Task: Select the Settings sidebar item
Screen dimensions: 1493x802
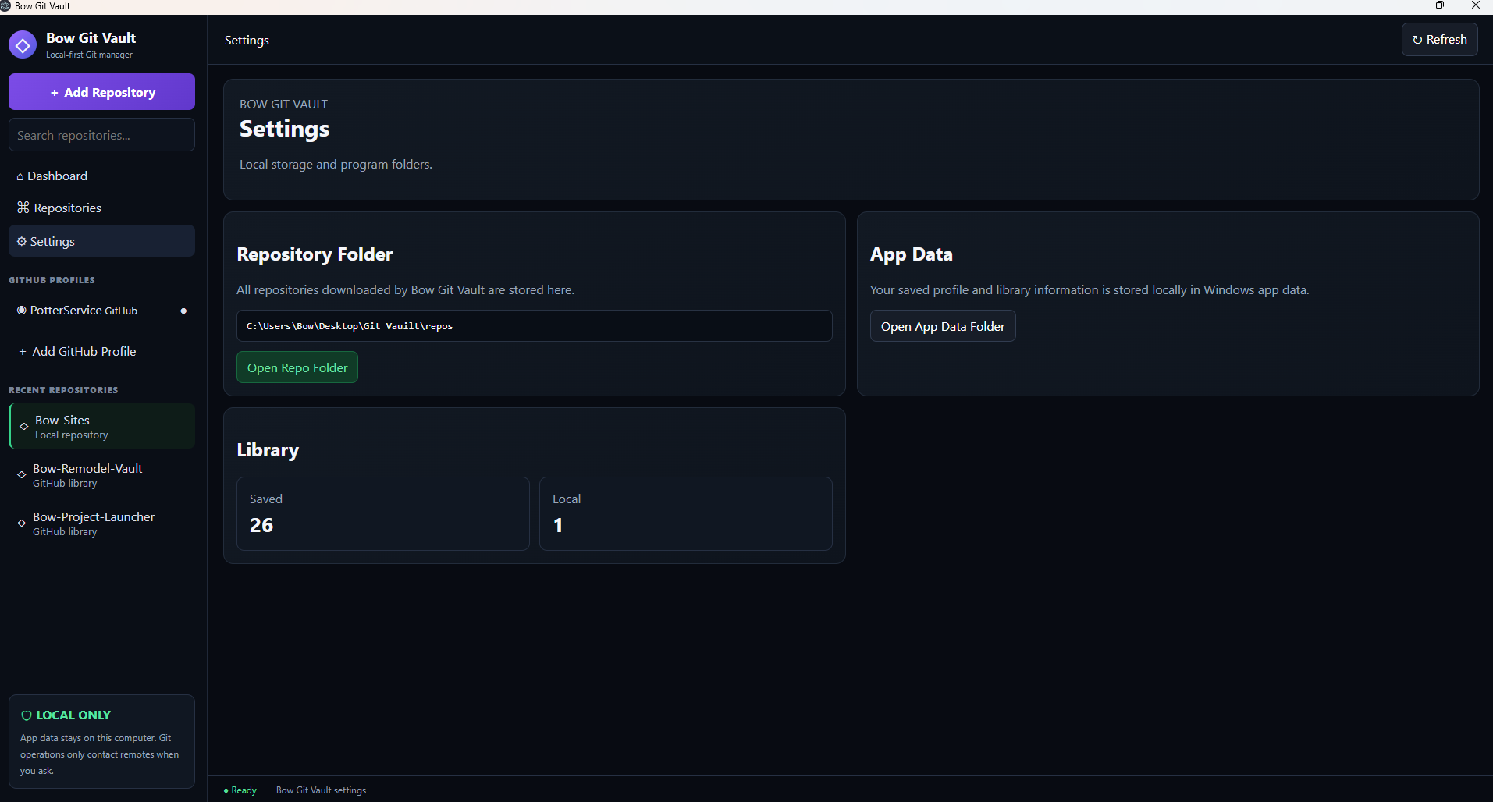Action: (101, 241)
